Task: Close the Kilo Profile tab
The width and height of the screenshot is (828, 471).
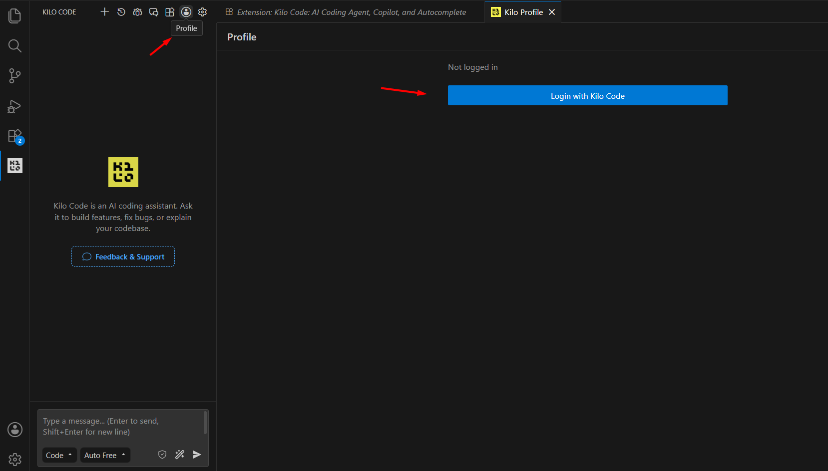Action: [552, 12]
